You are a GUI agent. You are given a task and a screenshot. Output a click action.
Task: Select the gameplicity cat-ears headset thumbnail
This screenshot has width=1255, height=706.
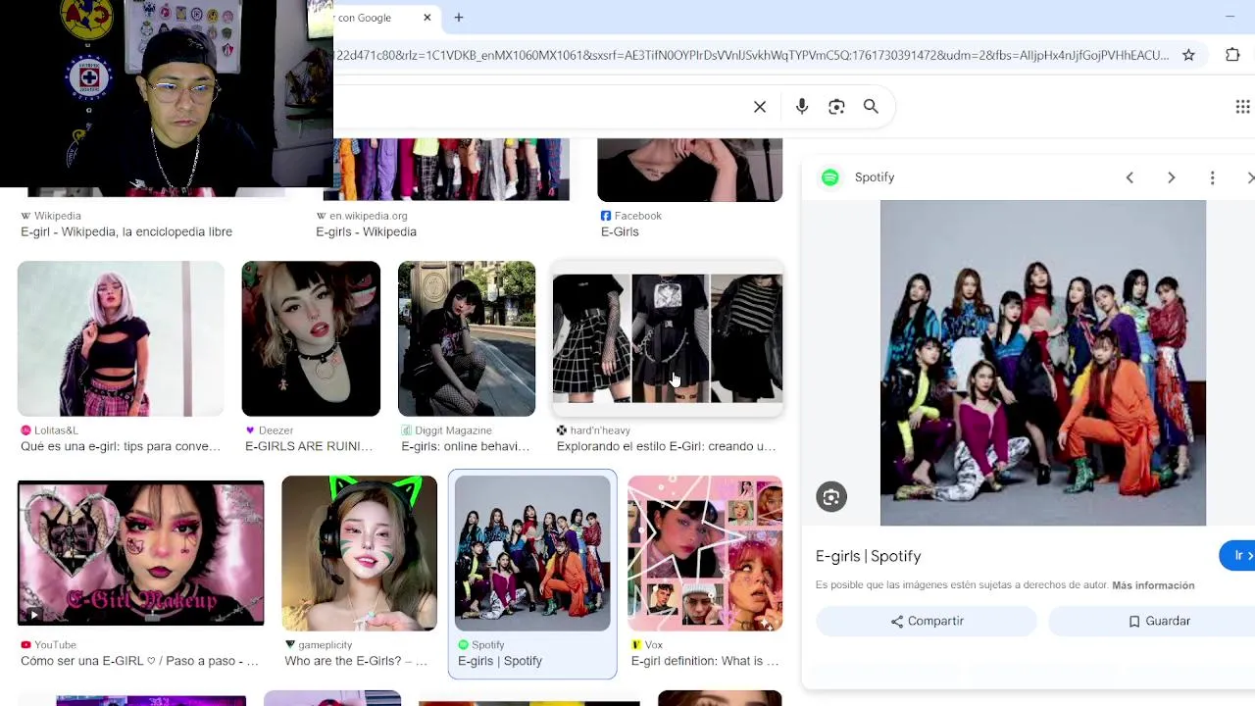tap(359, 553)
